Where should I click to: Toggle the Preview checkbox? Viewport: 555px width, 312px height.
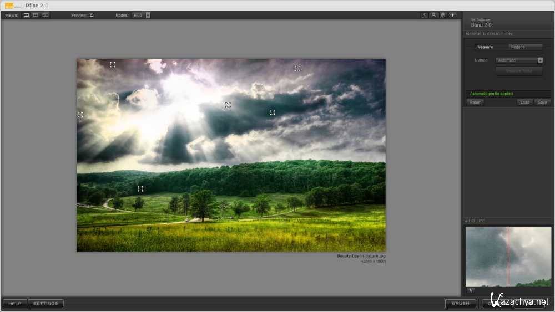pos(92,15)
